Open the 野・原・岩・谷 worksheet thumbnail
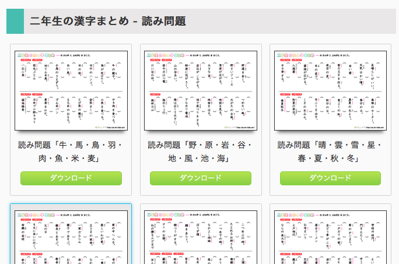 pos(201,90)
